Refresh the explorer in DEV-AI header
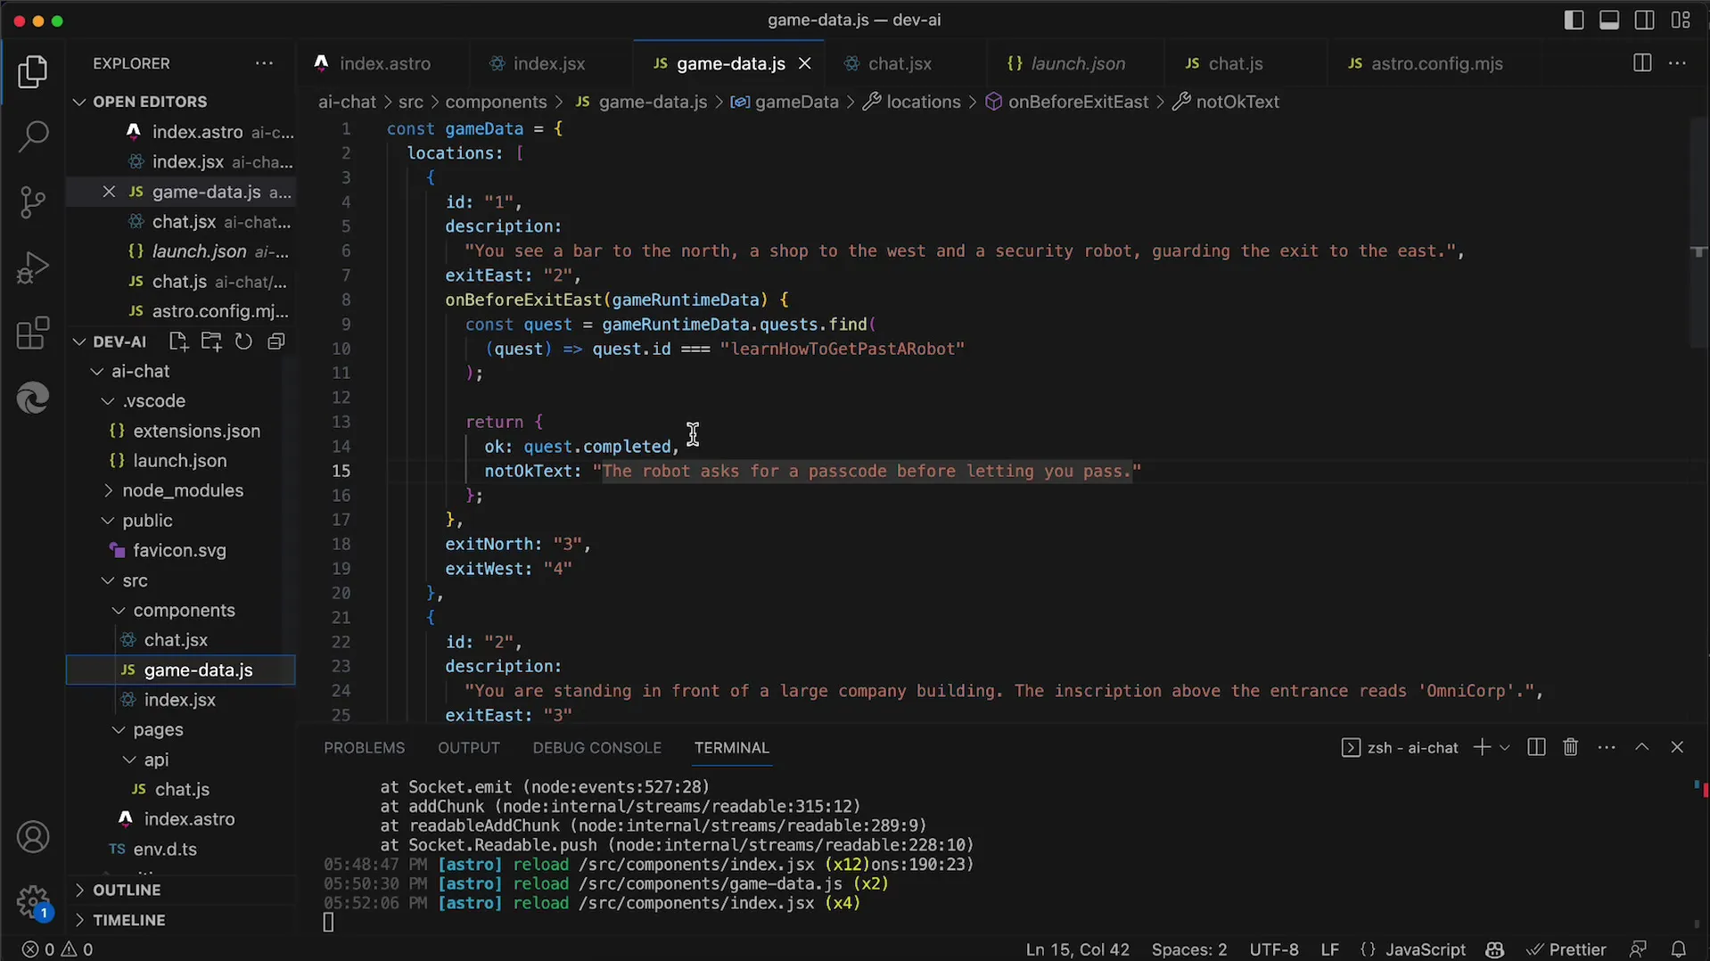The image size is (1710, 961). 243,341
